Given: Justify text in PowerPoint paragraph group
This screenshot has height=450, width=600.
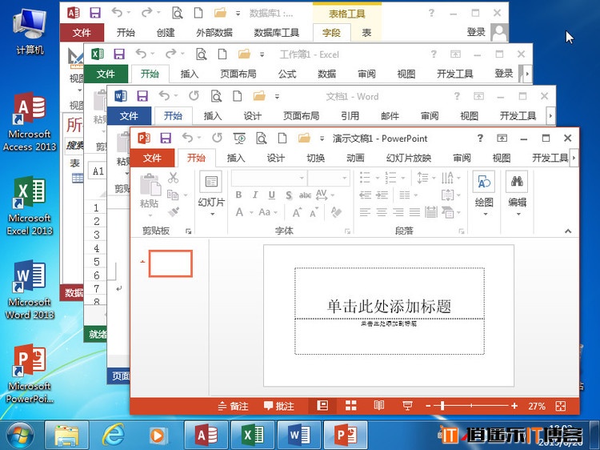Looking at the screenshot, I should click(414, 211).
